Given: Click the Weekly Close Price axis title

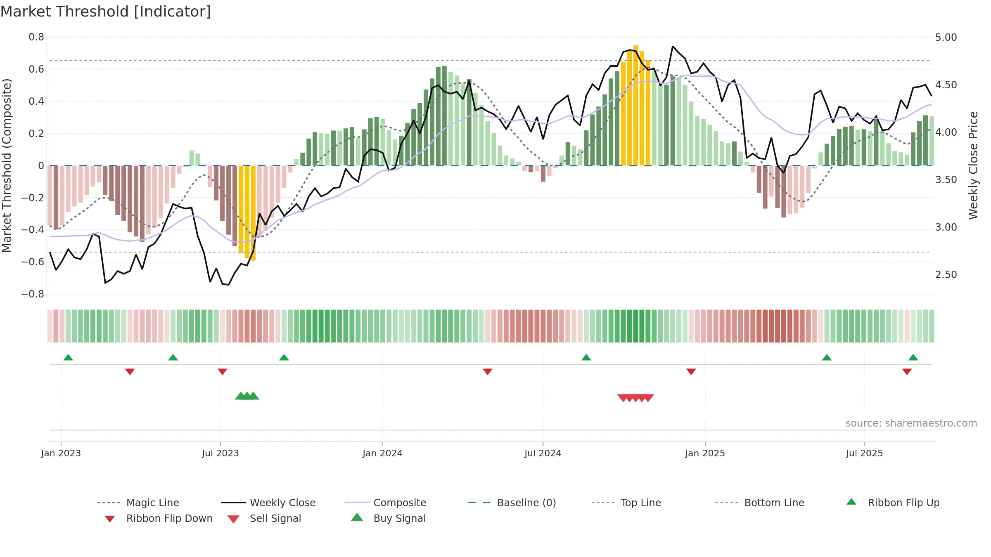Looking at the screenshot, I should [974, 165].
